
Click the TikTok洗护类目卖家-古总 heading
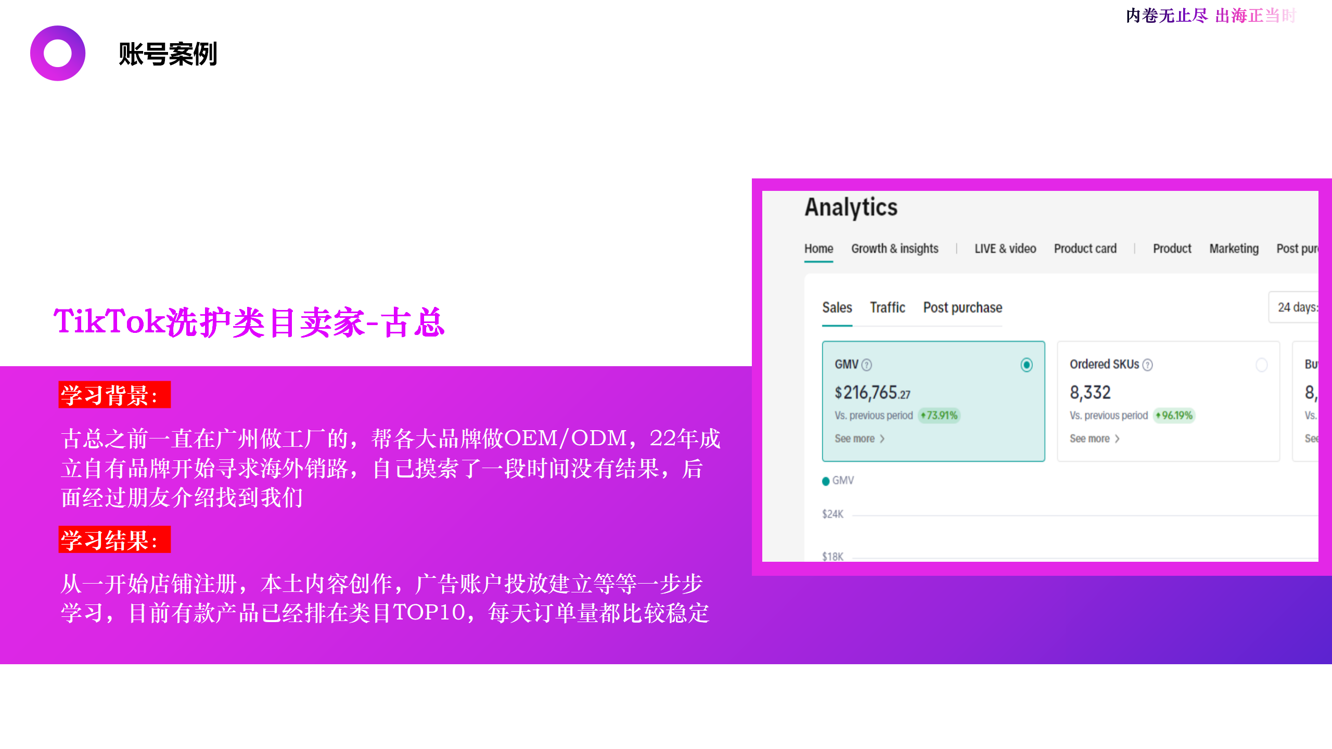(x=249, y=322)
